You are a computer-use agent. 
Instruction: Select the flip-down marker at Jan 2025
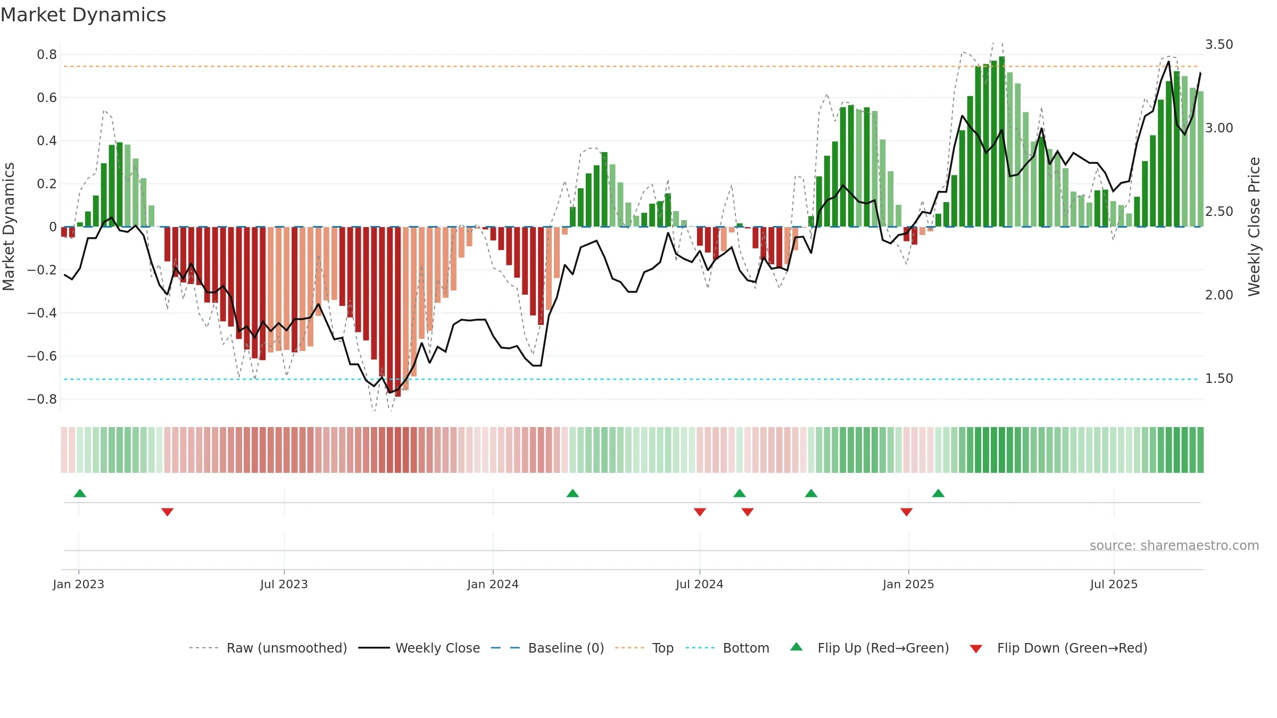(907, 512)
